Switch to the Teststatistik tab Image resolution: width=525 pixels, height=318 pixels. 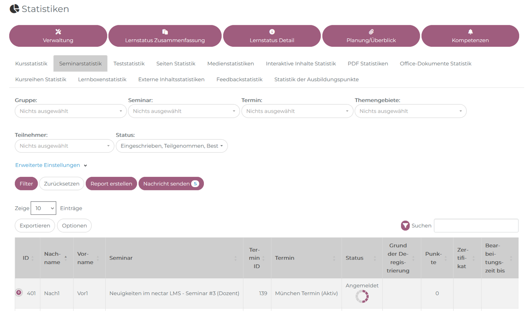click(x=129, y=64)
